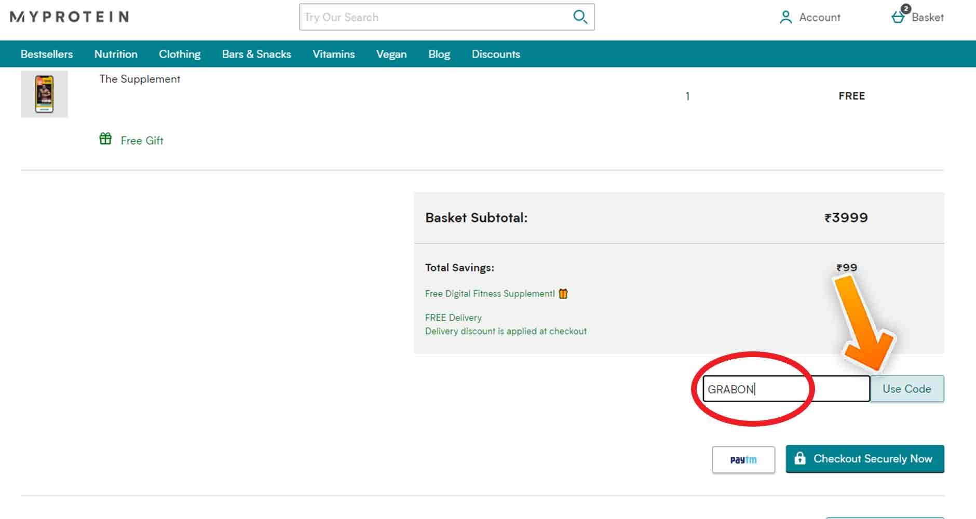Open the Nutrition menu
Viewport: 976px width, 519px height.
(x=116, y=54)
